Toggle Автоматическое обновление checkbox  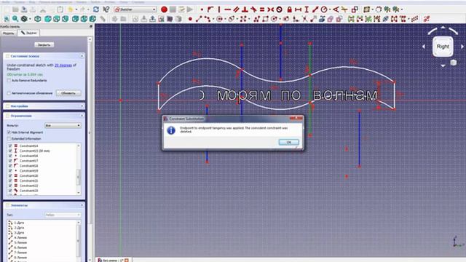9,93
